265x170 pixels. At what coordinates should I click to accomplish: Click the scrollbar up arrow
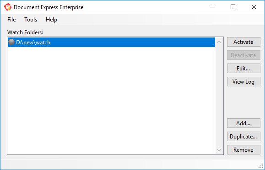click(219, 42)
